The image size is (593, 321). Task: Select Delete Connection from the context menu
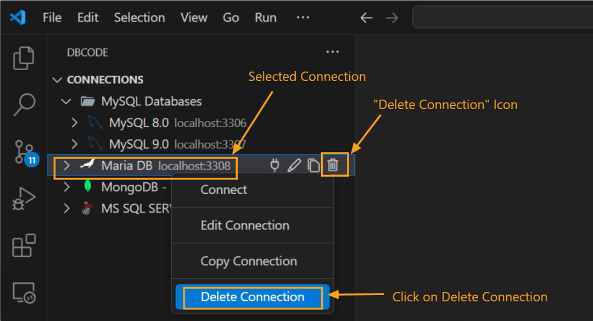coord(251,296)
